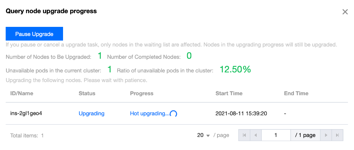Click the Total items count label
This screenshot has height=150, width=354.
pyautogui.click(x=27, y=136)
